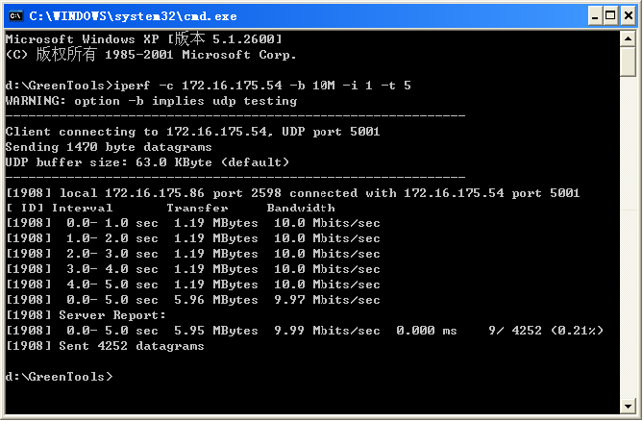The image size is (643, 421).
Task: Click the "0.0- 1.0 sec" result row
Action: 193,223
